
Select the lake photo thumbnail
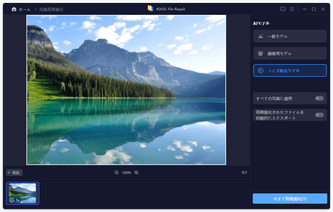[x=23, y=193]
